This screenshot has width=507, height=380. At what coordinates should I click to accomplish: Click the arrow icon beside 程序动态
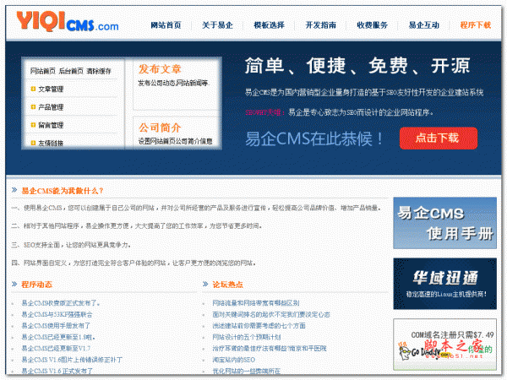(14, 284)
